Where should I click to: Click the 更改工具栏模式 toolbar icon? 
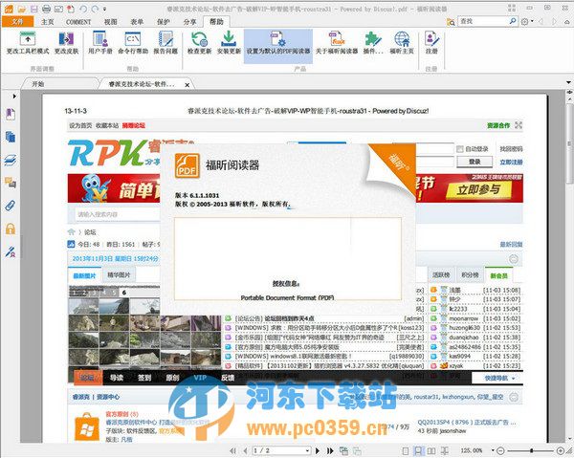(28, 43)
